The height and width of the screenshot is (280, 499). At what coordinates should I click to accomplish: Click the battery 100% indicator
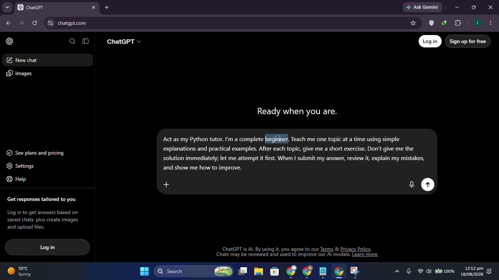click(x=445, y=271)
